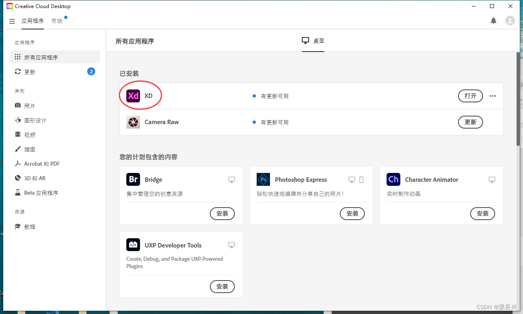This screenshot has height=314, width=523.
Task: Install Character Animator with its 安装 button
Action: [x=483, y=214]
